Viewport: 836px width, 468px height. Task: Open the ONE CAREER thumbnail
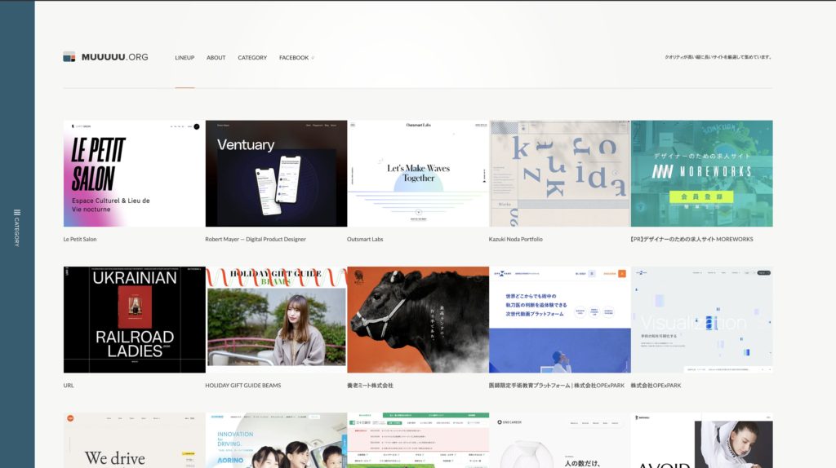(559, 440)
